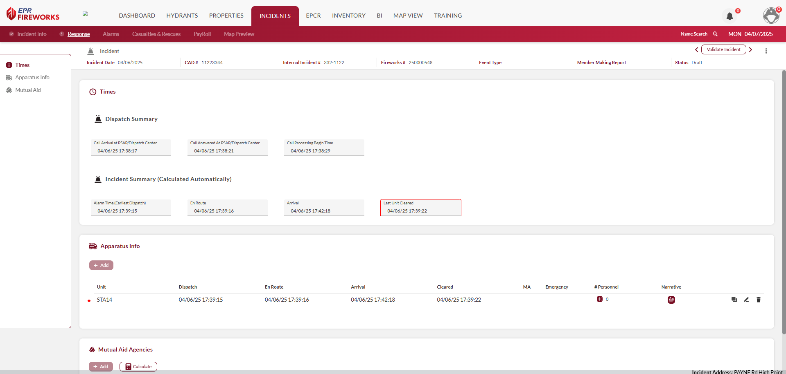Open the three-dot incident options menu
This screenshot has height=374, width=786.
pyautogui.click(x=766, y=51)
